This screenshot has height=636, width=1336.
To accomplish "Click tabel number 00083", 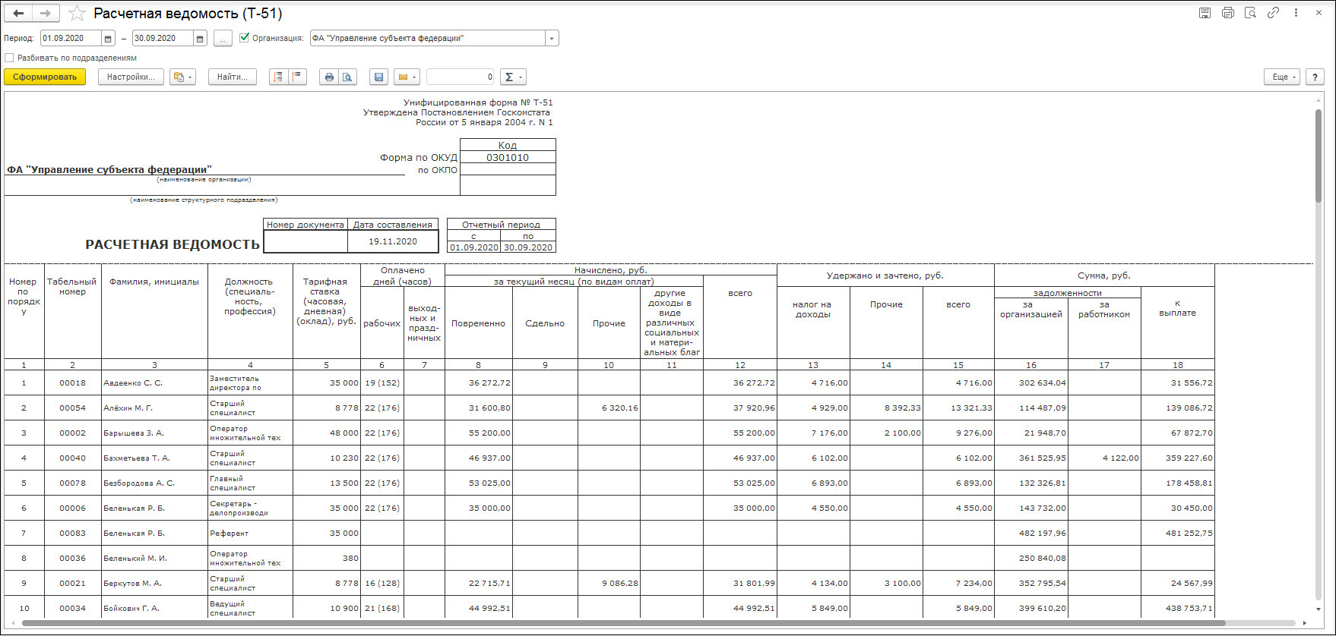I will tap(73, 534).
